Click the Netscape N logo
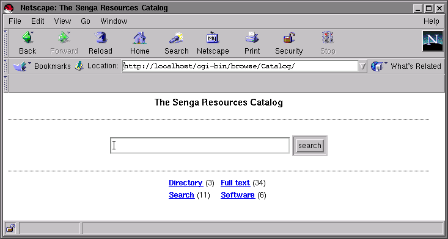This screenshot has width=448, height=239. 433,41
